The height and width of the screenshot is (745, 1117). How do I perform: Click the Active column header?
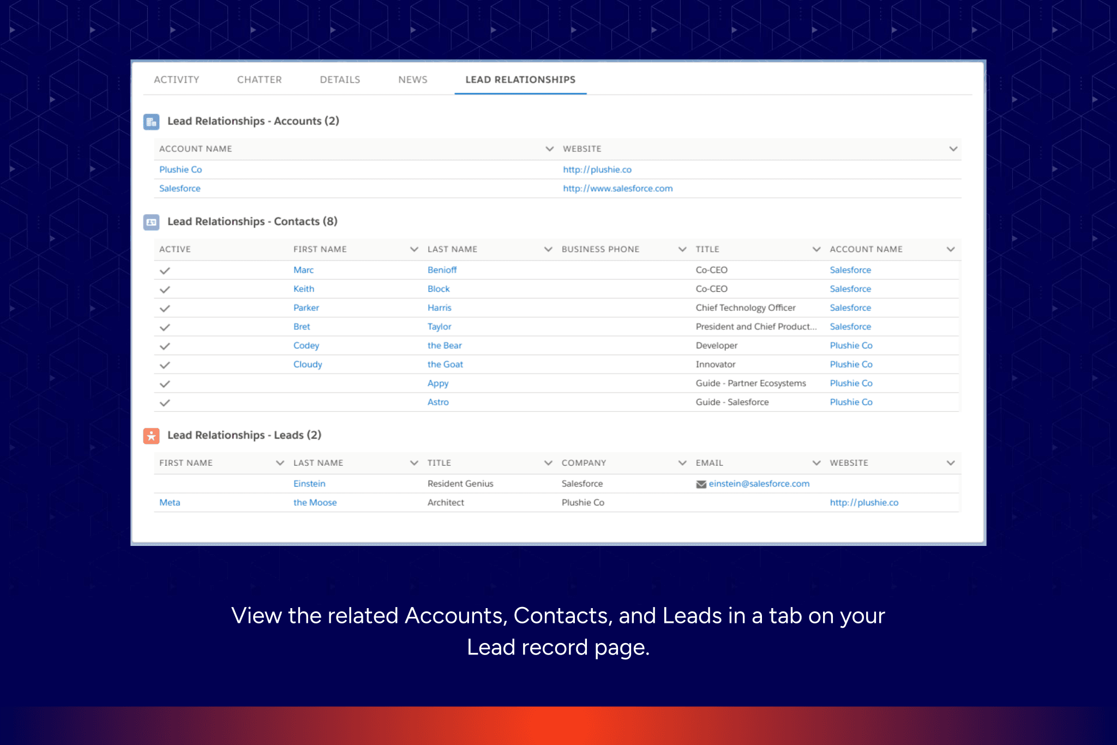(175, 249)
